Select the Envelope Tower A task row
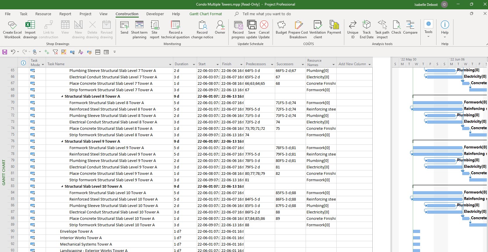The height and width of the screenshot is (252, 488). coord(76,232)
